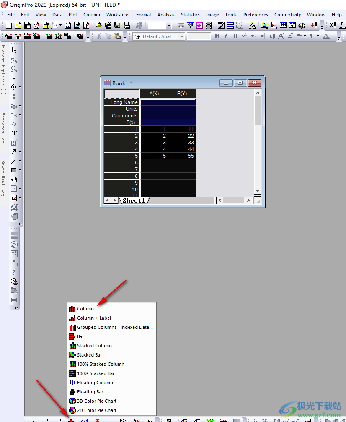Toggle Italic formatting
Viewport: 346px width, 422px height.
click(226, 36)
